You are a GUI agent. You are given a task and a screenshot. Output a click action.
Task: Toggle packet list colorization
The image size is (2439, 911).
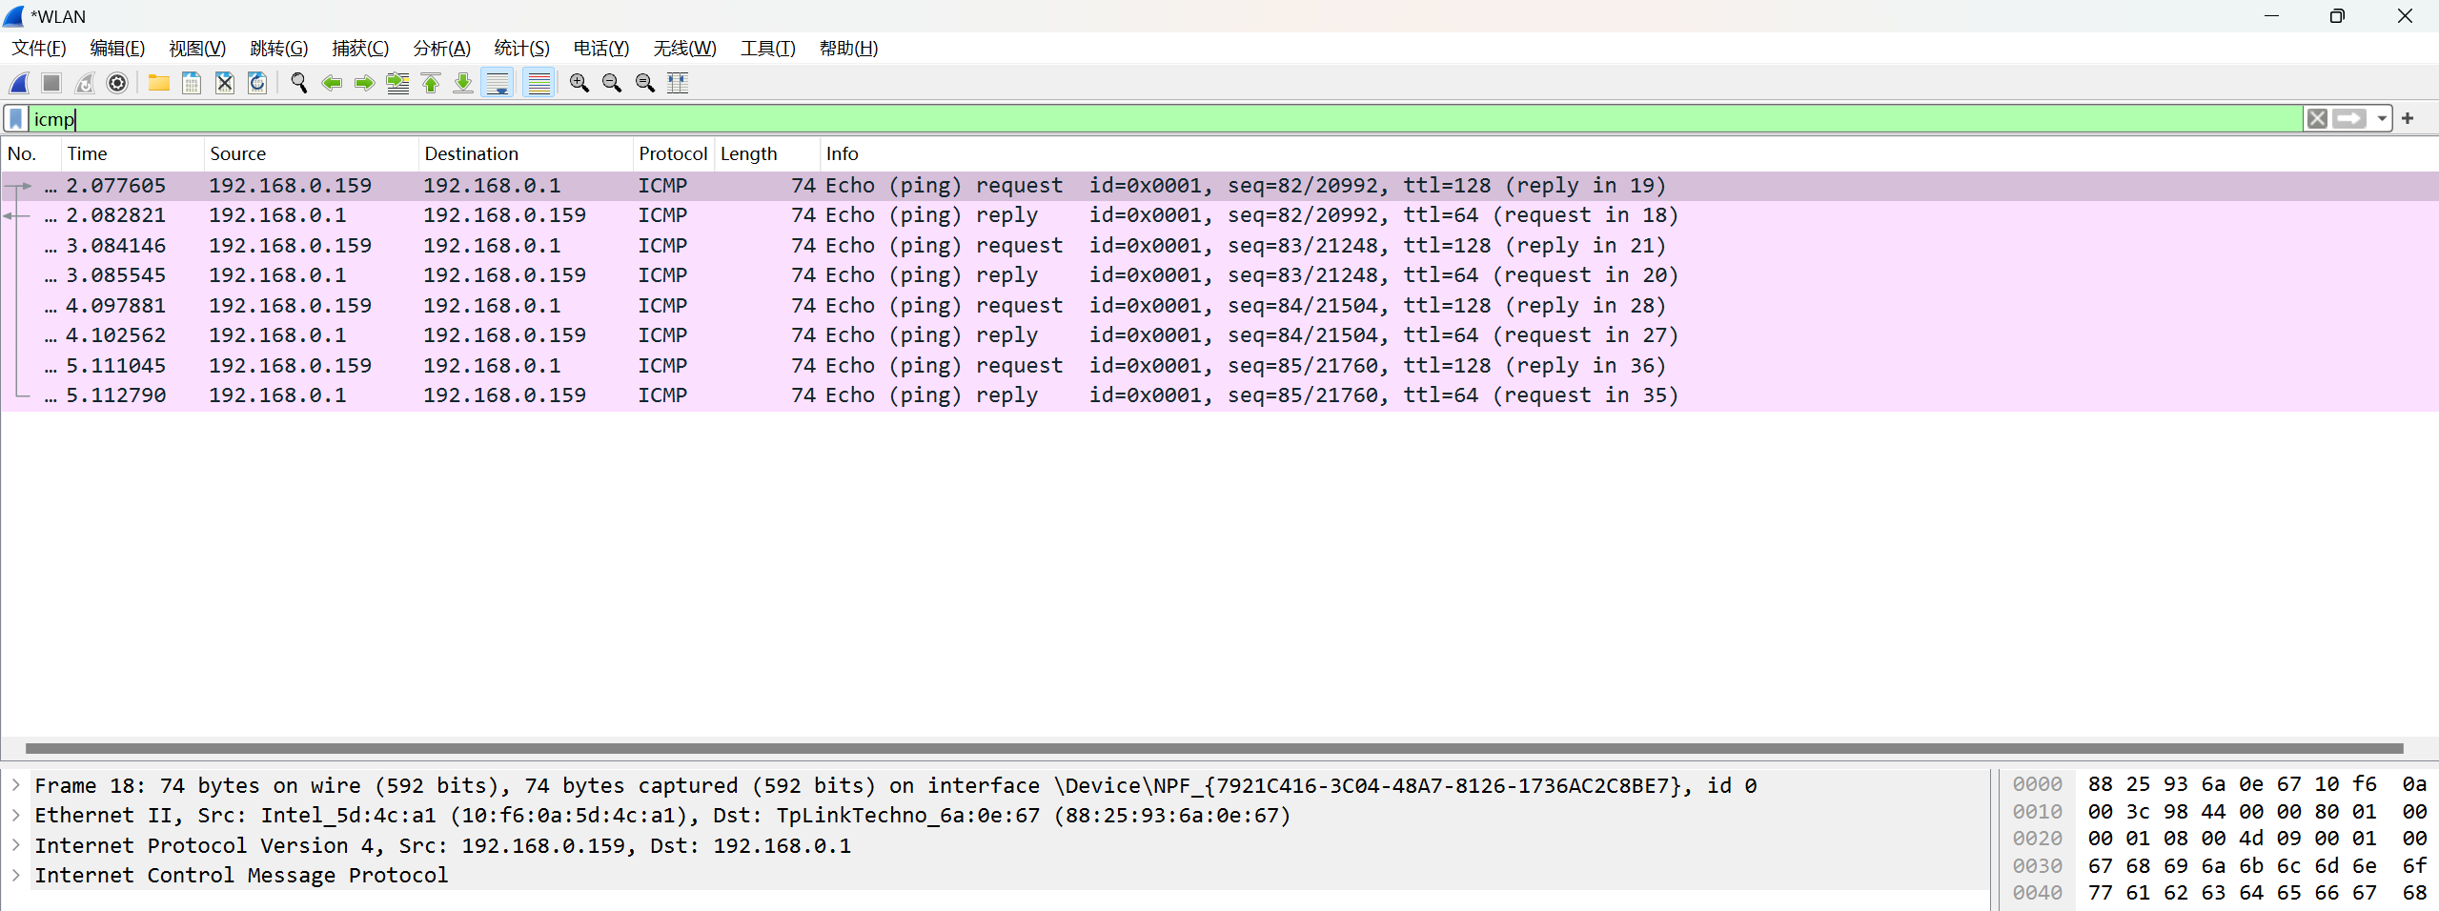click(x=539, y=83)
